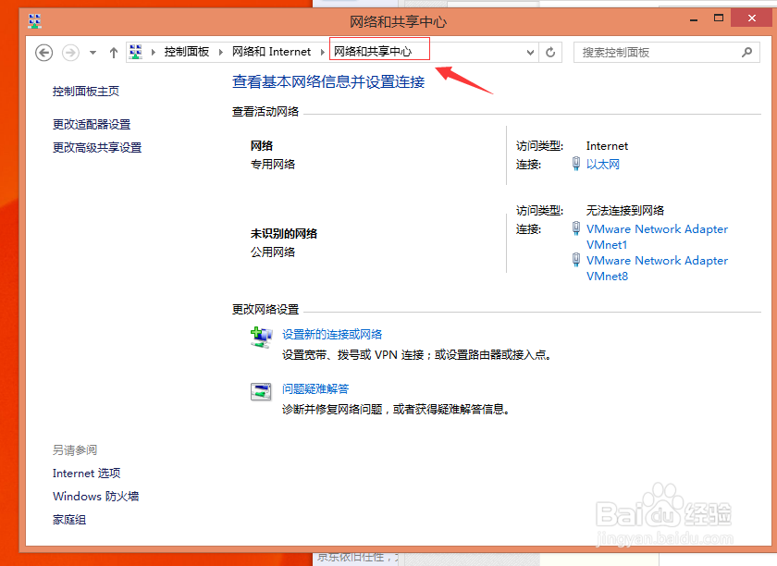Click the window control icon at top-left corner
Viewport: 777px width, 566px height.
tap(34, 18)
